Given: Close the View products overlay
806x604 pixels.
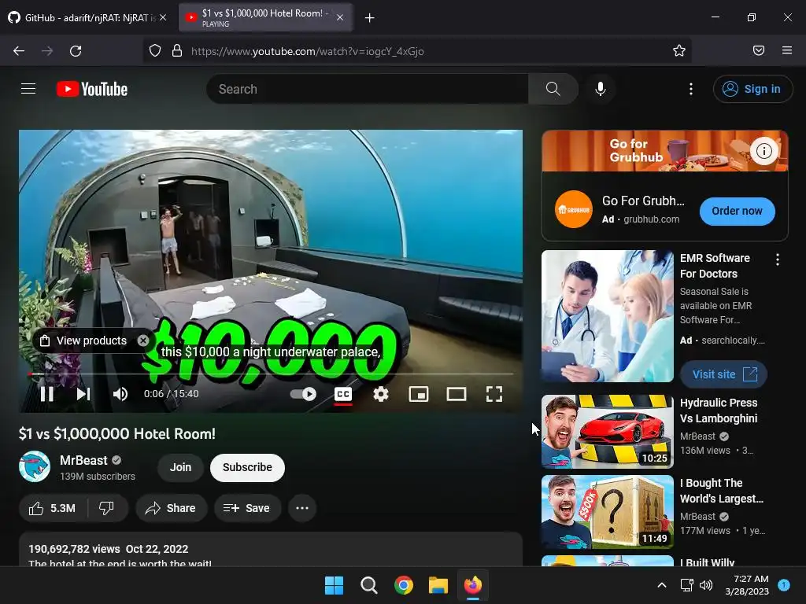Looking at the screenshot, I should tap(143, 341).
